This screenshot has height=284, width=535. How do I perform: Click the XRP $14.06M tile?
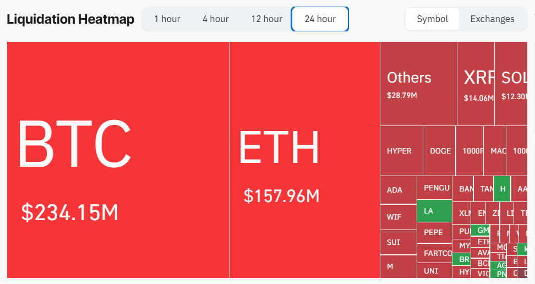point(476,84)
